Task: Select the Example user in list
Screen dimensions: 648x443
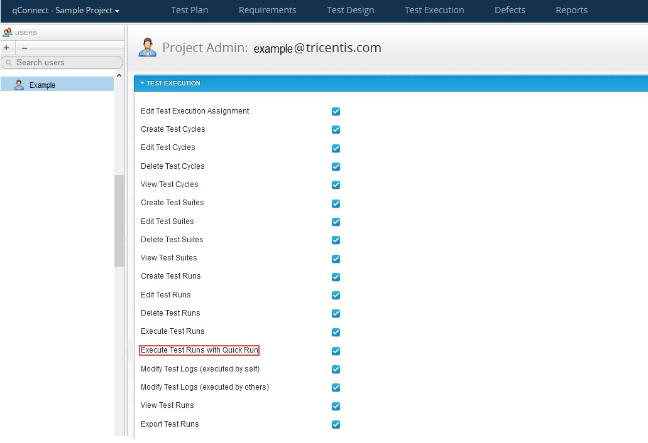Action: pos(43,85)
